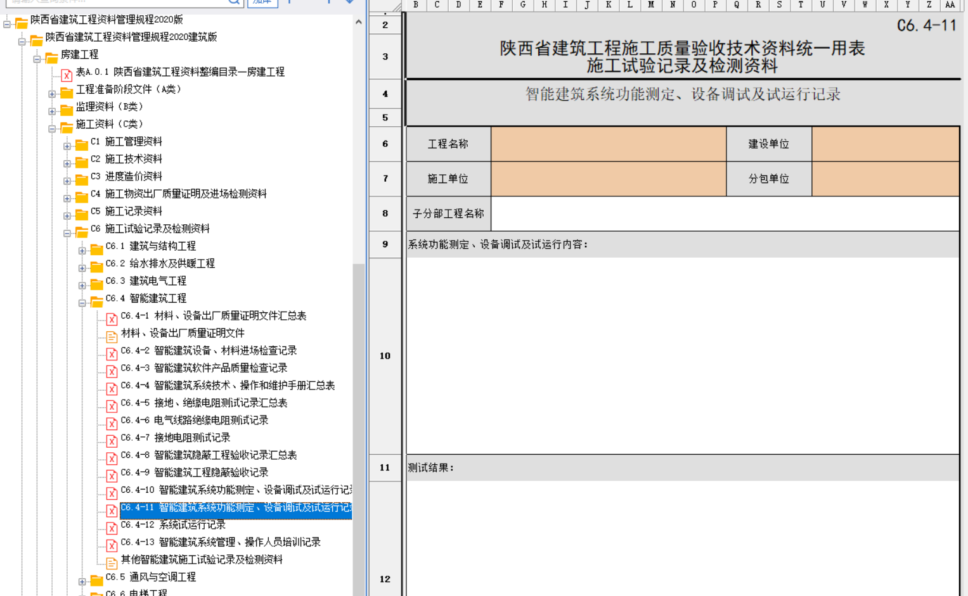Click the 建设单位 orange input cell
This screenshot has height=596, width=968.
coord(884,144)
